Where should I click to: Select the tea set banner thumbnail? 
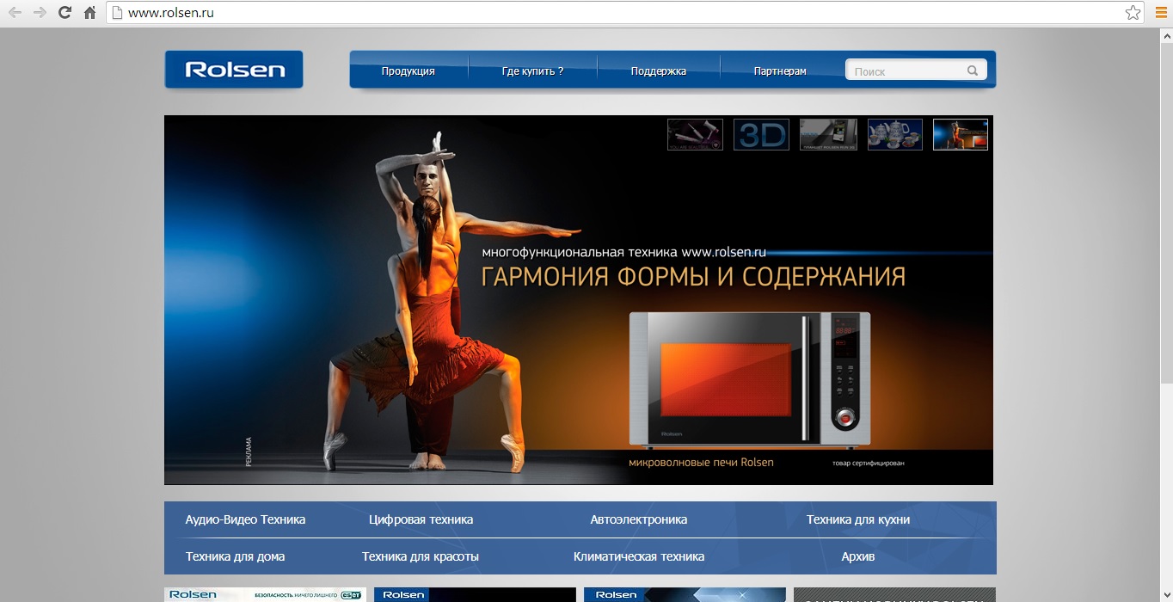(895, 134)
